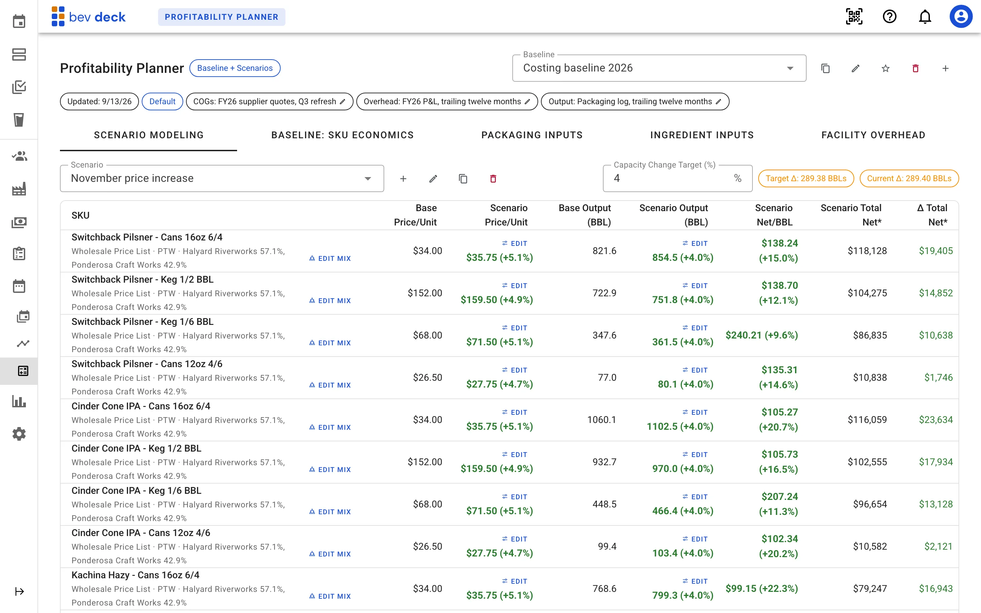The height and width of the screenshot is (613, 981).
Task: Click the Default chip
Action: (162, 101)
